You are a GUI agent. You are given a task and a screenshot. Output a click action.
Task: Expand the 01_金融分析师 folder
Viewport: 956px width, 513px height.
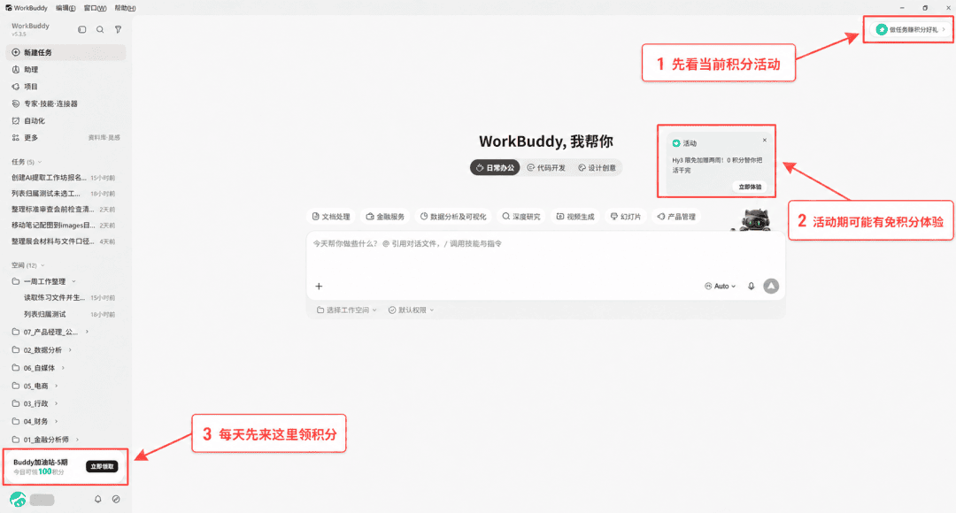(x=77, y=440)
